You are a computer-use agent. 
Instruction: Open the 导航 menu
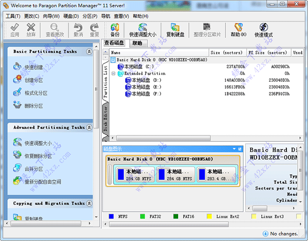tap(105, 16)
